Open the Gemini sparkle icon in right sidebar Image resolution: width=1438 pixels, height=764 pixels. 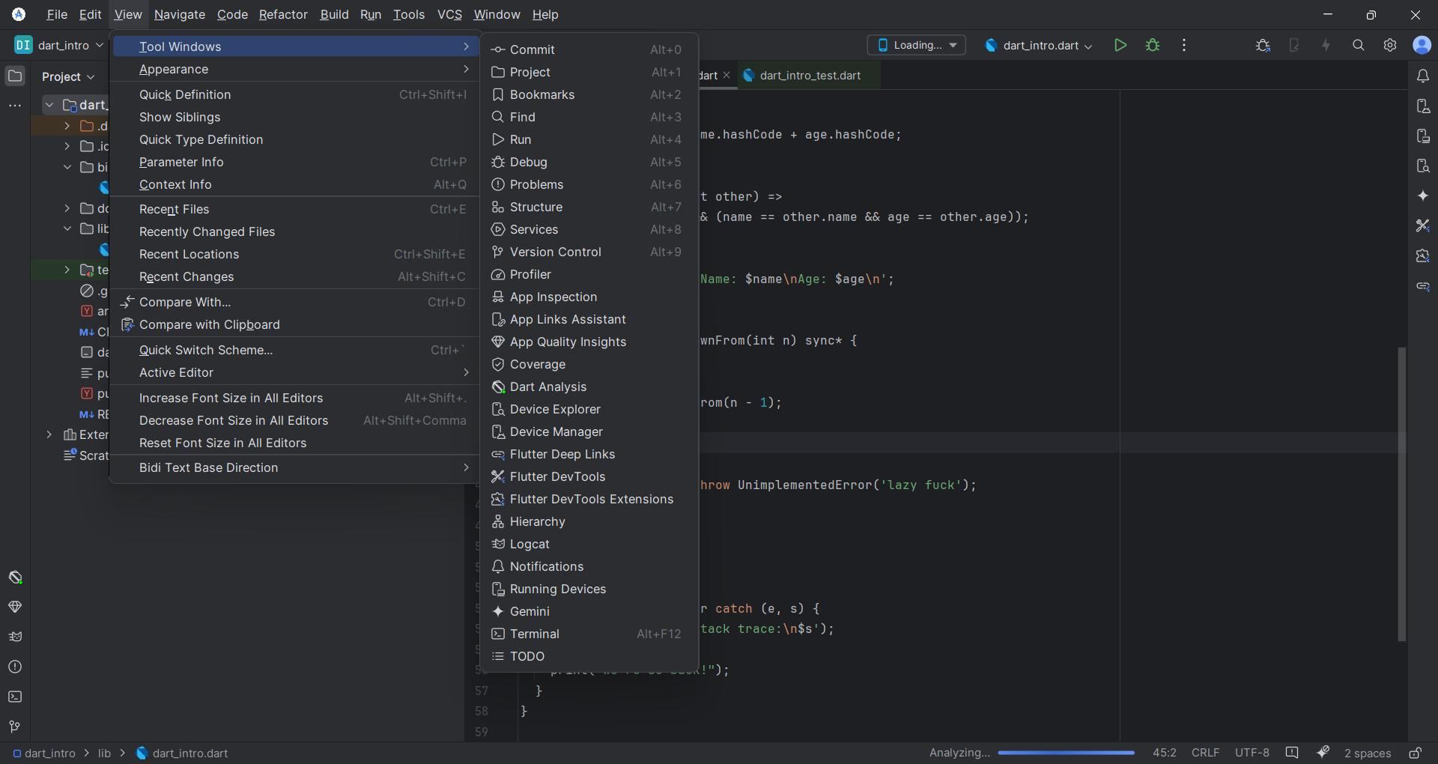coord(1423,195)
